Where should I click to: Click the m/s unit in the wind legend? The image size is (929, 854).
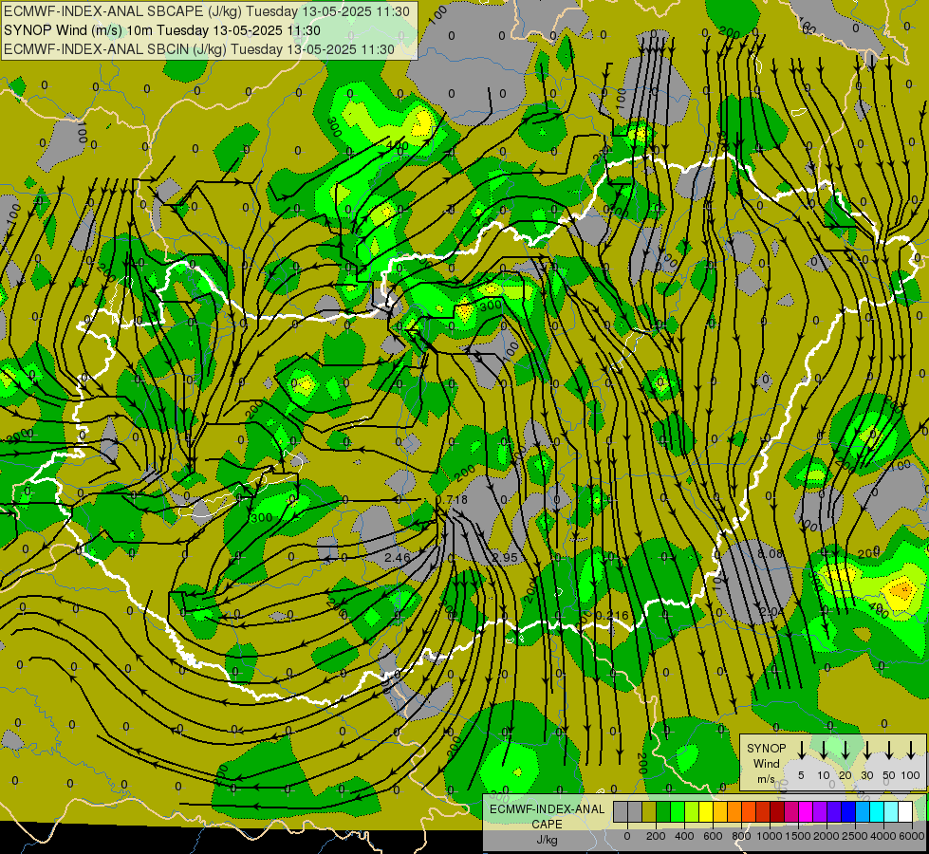pyautogui.click(x=766, y=779)
